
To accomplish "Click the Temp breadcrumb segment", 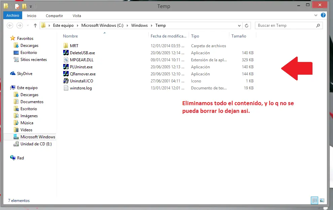I will pos(160,25).
